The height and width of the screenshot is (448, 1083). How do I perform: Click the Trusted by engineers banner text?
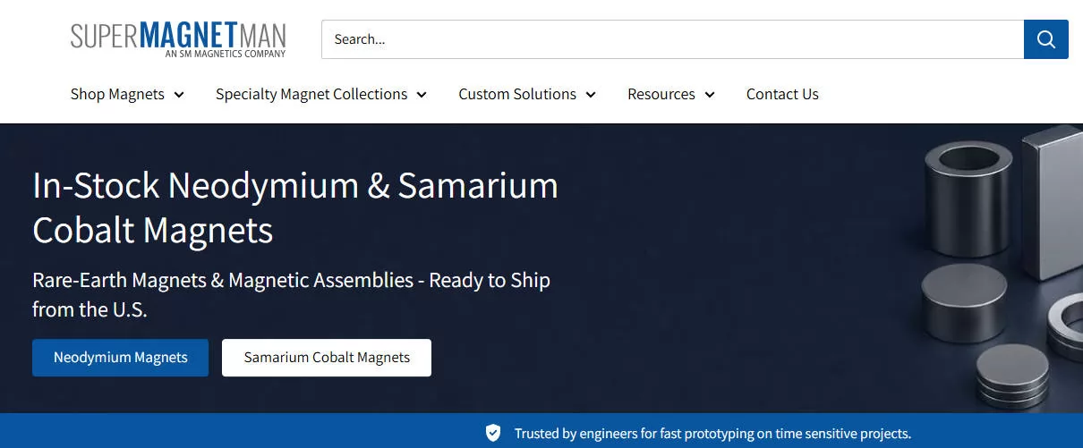[712, 434]
